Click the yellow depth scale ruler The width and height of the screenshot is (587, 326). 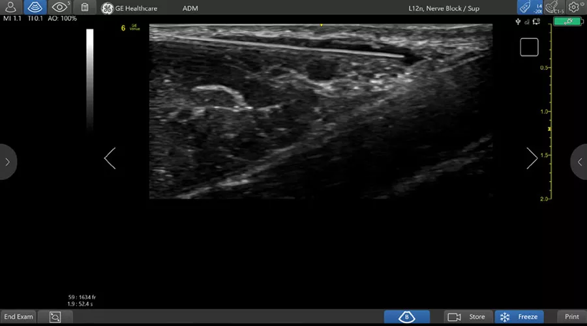pyautogui.click(x=550, y=111)
